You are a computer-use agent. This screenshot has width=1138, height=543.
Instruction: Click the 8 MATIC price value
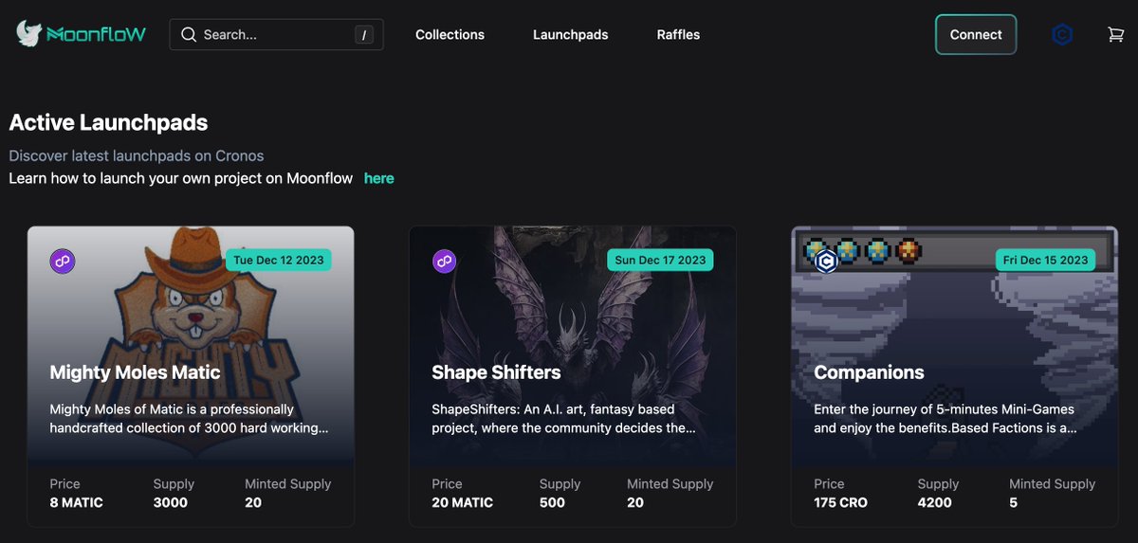tap(76, 502)
